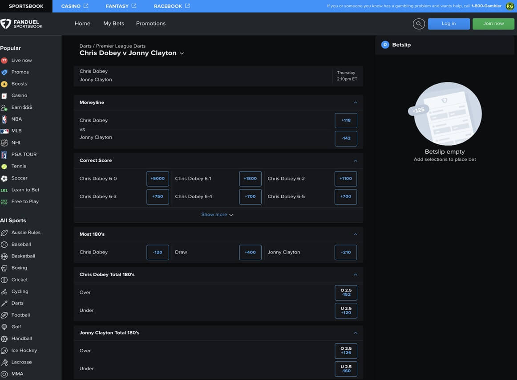Click the Tennis ball icon
The image size is (517, 380).
4,167
